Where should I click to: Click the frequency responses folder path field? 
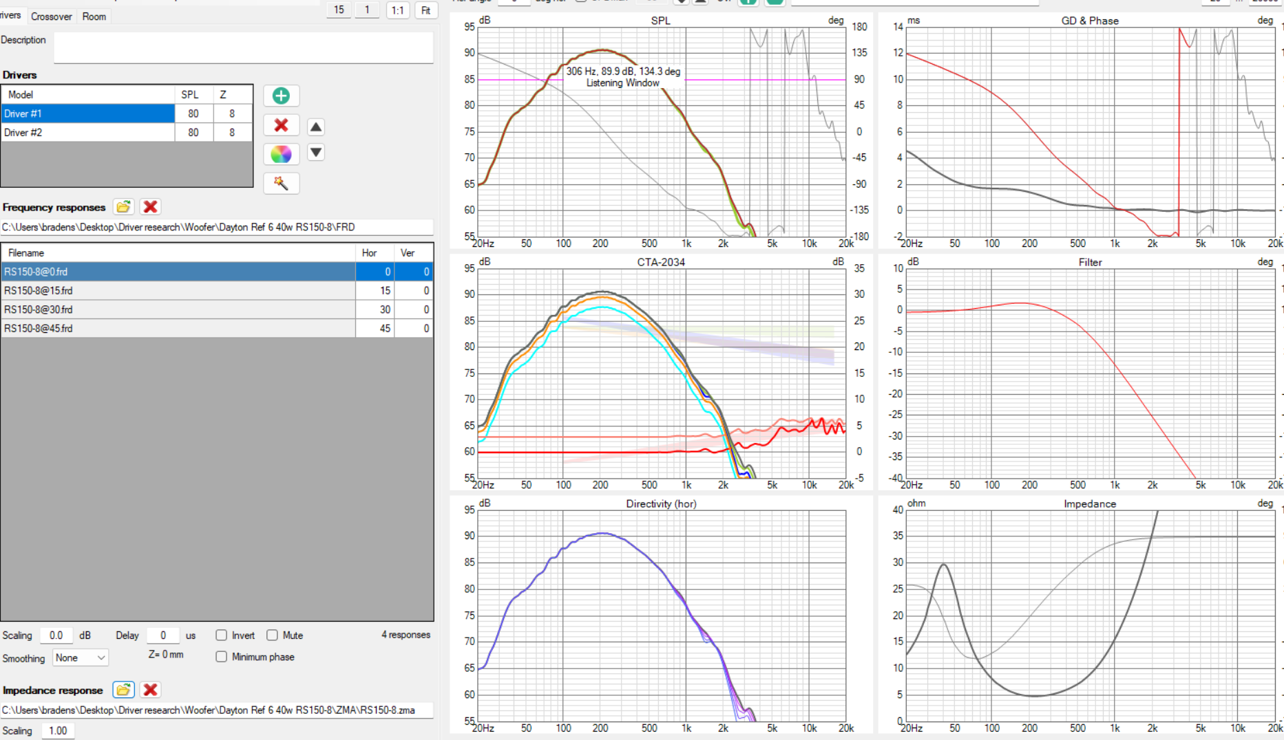[217, 227]
